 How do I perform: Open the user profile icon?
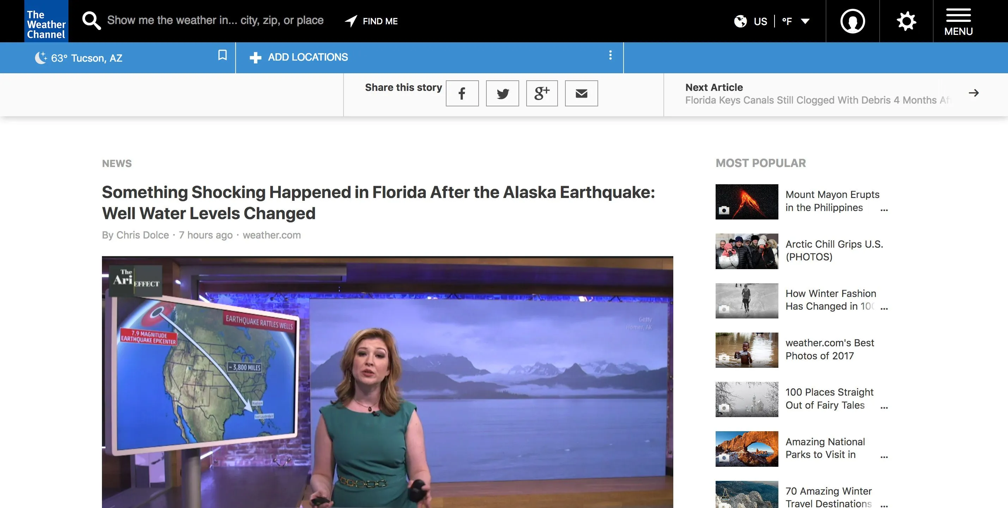852,21
